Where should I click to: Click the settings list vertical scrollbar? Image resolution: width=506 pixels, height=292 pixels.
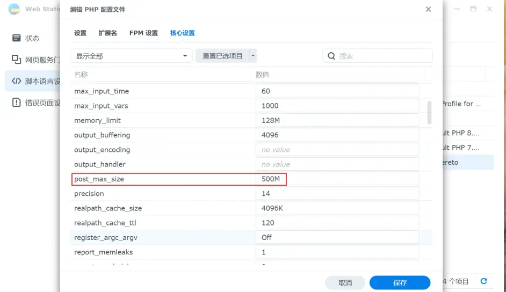pos(429,112)
